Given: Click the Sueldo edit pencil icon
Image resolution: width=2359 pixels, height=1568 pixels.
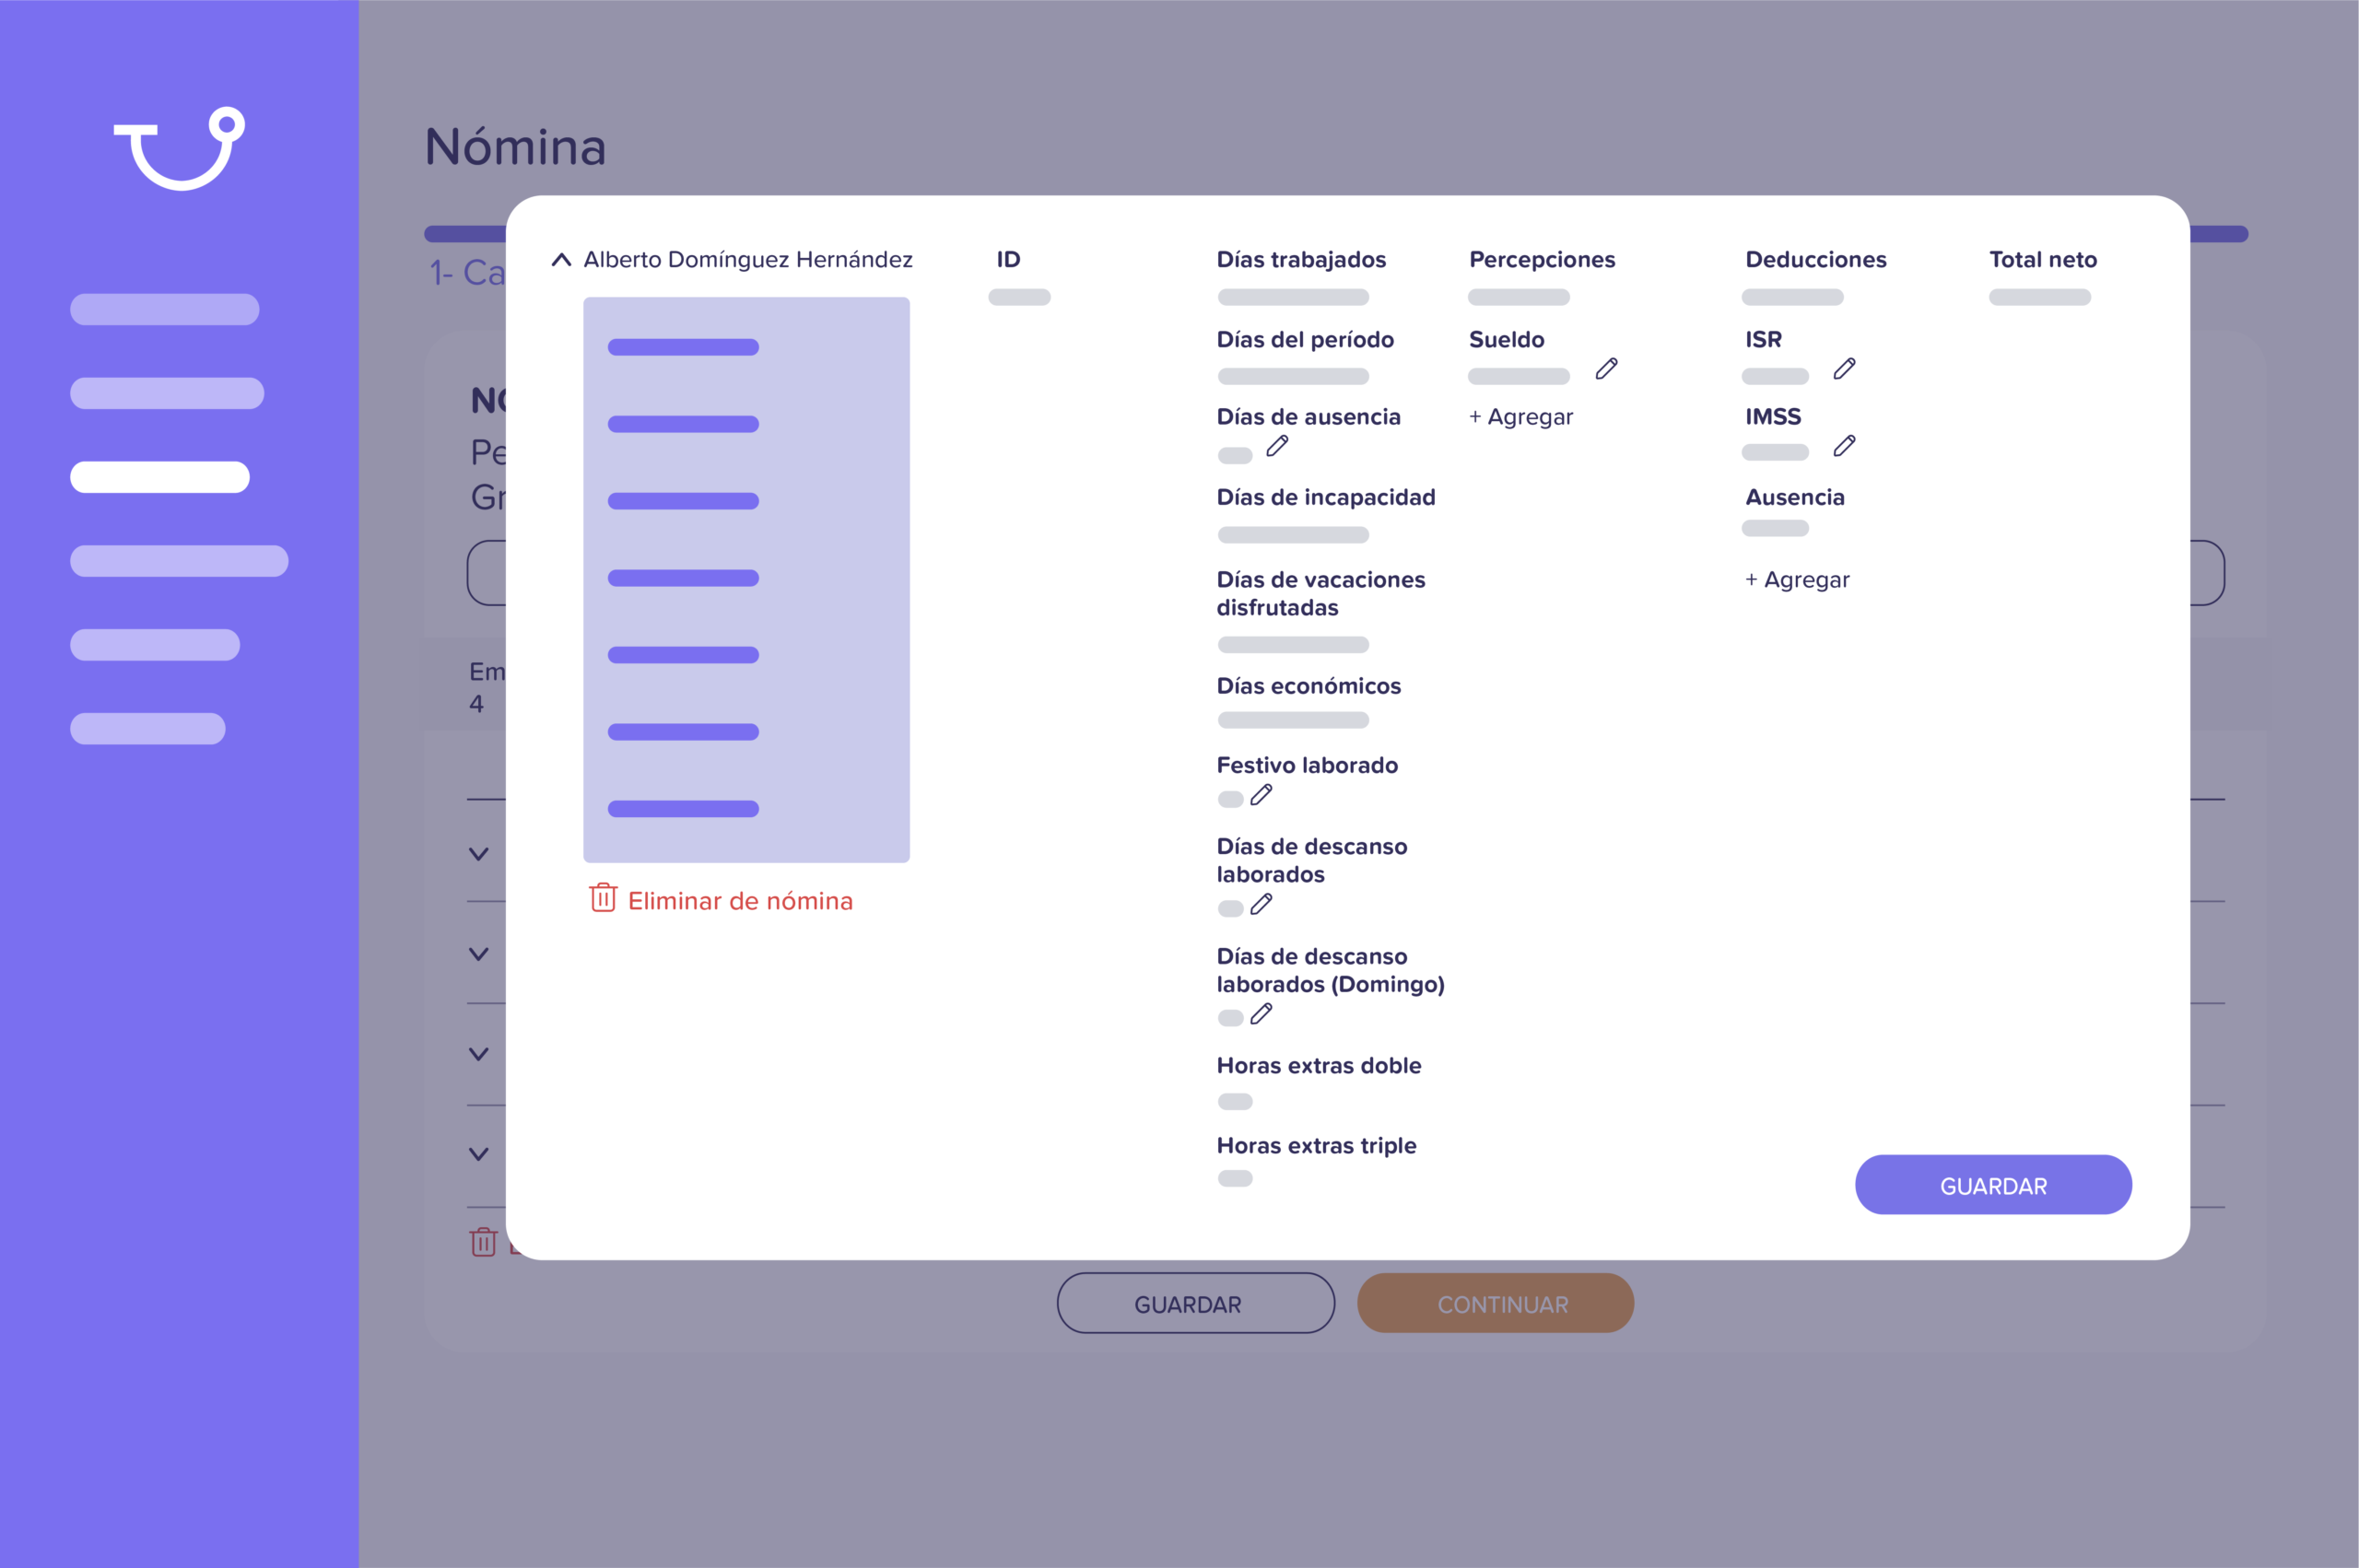Looking at the screenshot, I should point(1606,369).
